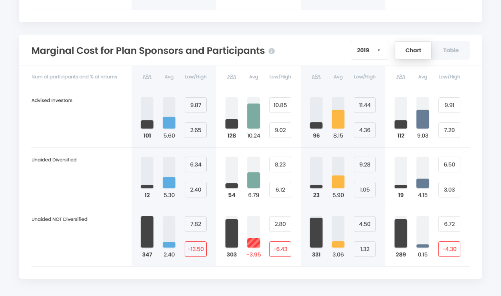The image size is (501, 296).
Task: Click the Unaided NOT Diversified row label
Action: tap(59, 219)
